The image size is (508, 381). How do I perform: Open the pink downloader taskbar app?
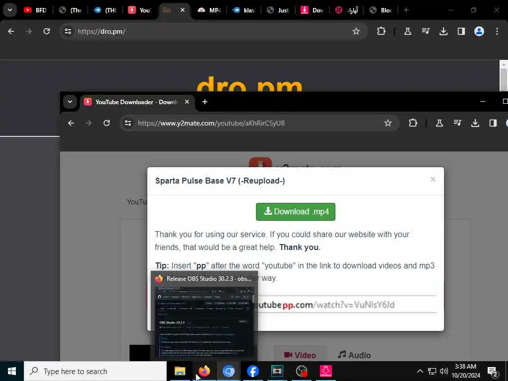click(325, 371)
